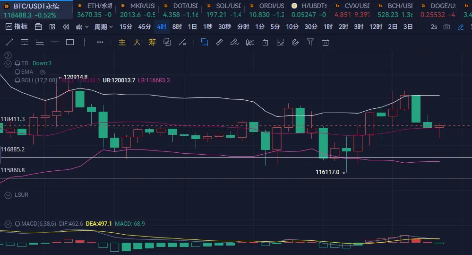Expand the top collapsed indicator arrow
472x255 pixels.
(x=8, y=55)
